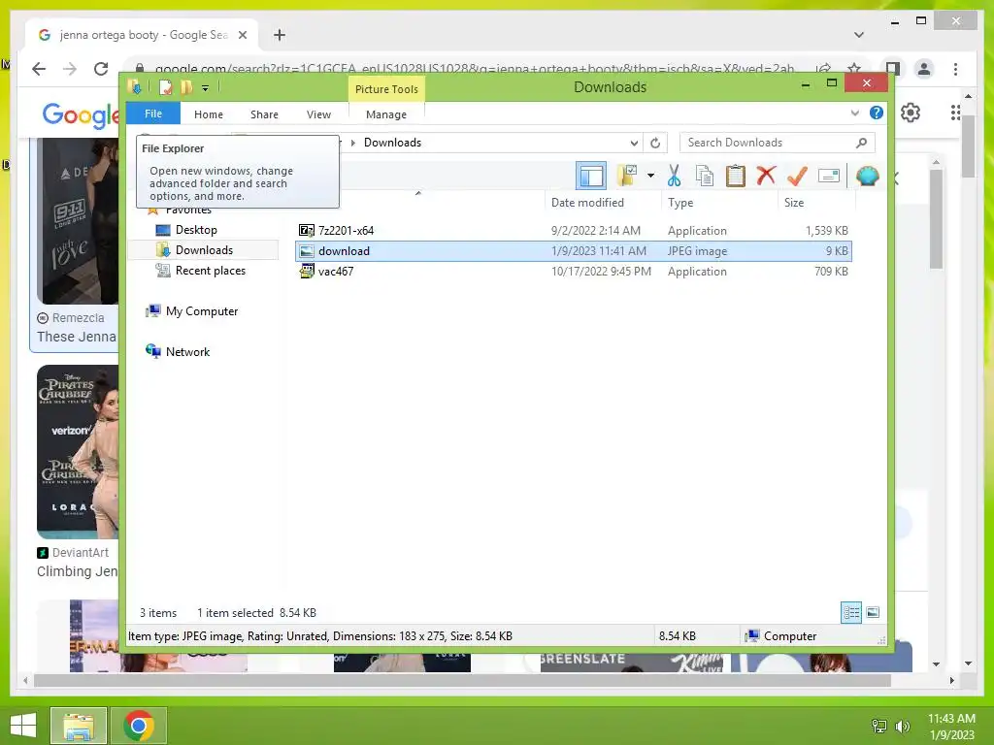The image size is (994, 745).
Task: Go back in Chrome
Action: point(39,69)
